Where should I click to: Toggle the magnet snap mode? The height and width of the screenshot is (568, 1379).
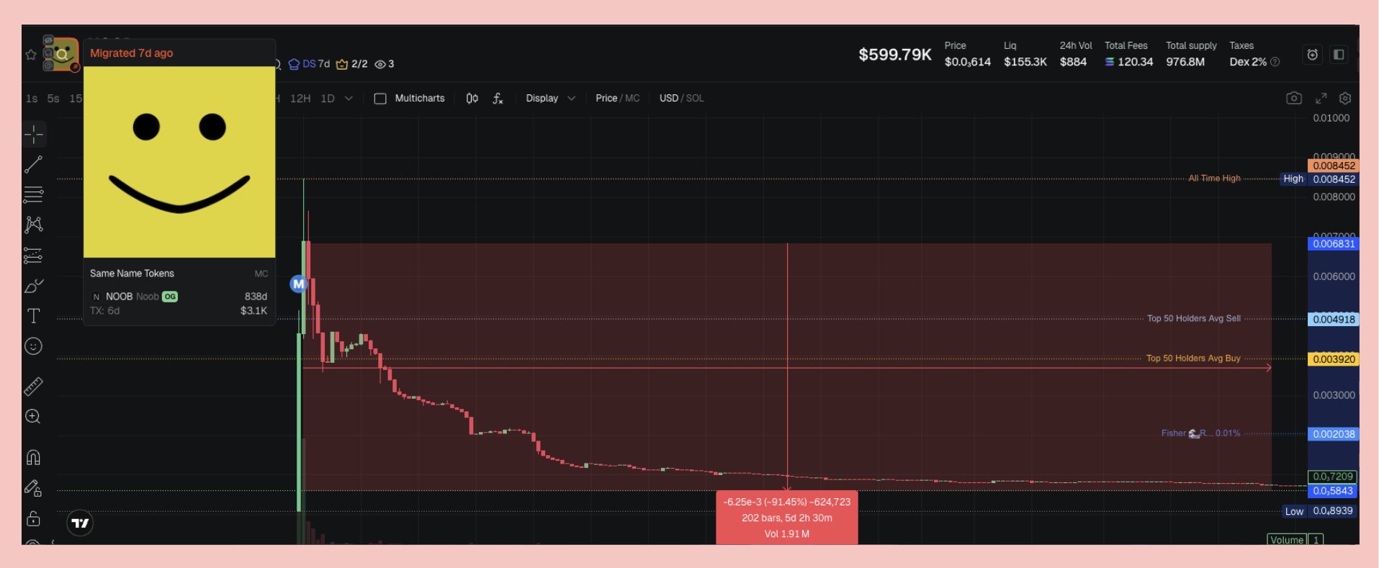point(33,457)
